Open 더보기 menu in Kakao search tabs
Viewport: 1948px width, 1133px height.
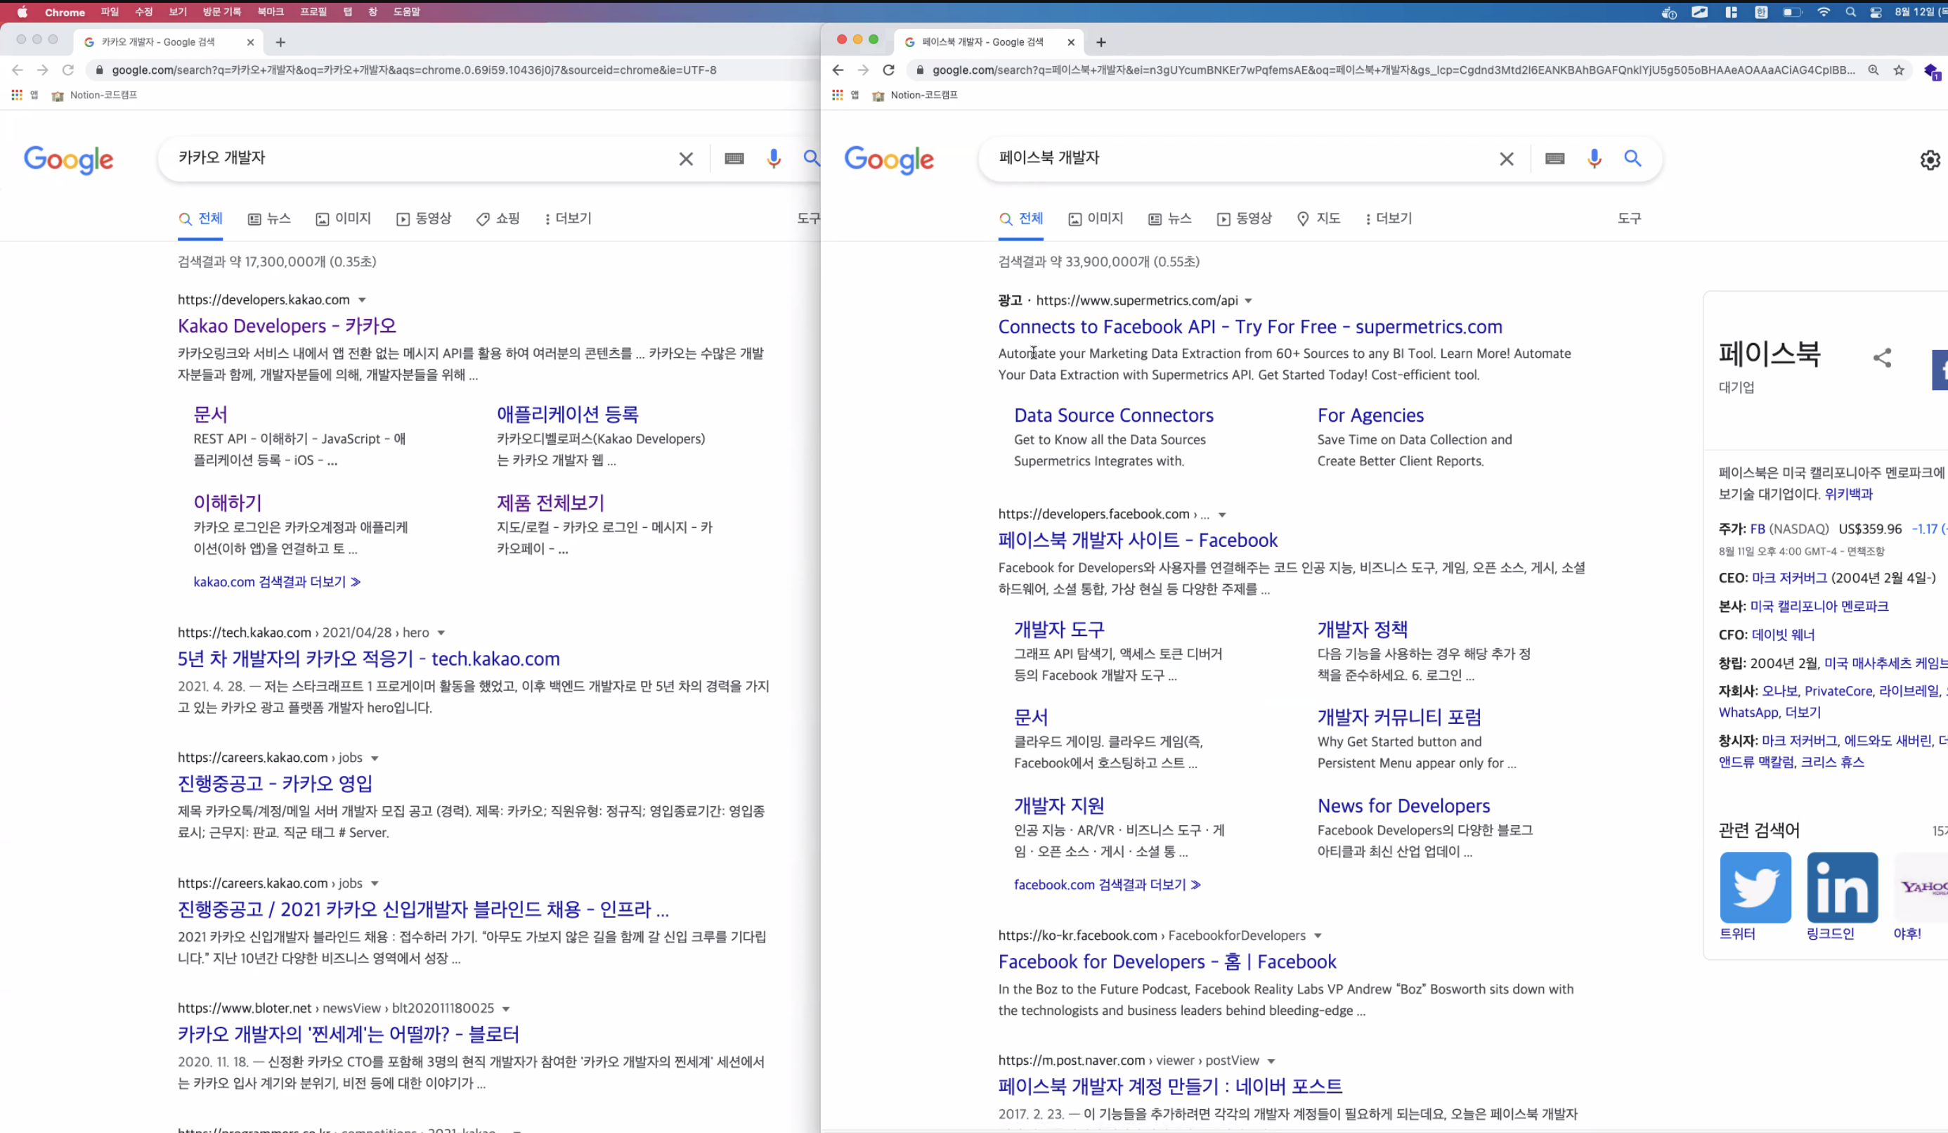(x=568, y=219)
